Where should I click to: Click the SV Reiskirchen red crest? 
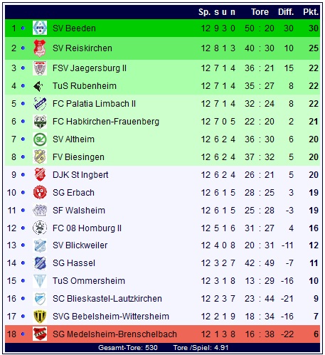click(x=40, y=48)
